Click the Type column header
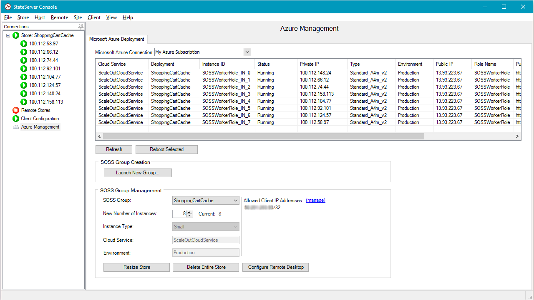The image size is (534, 300). point(371,64)
